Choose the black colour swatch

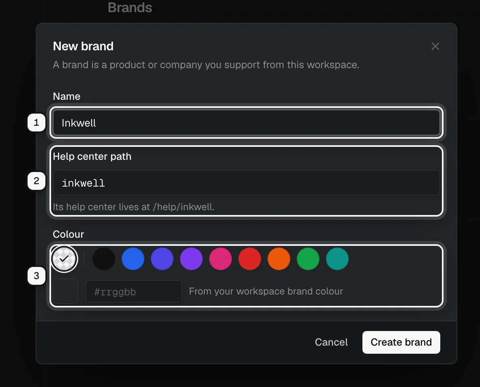click(x=104, y=259)
